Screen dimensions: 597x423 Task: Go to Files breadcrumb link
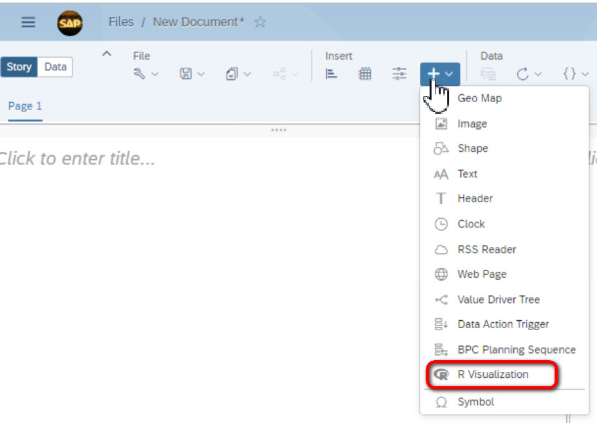pos(121,22)
